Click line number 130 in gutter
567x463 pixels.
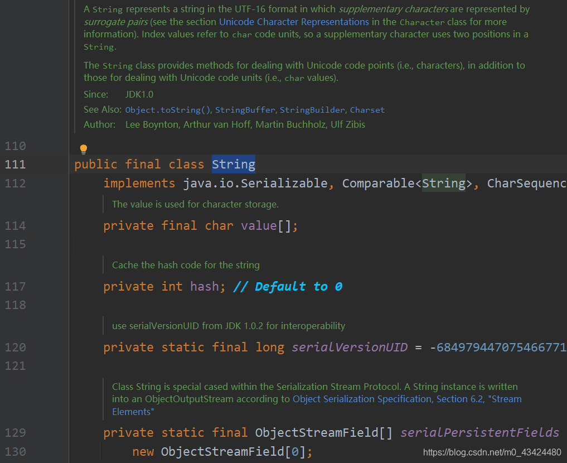15,452
